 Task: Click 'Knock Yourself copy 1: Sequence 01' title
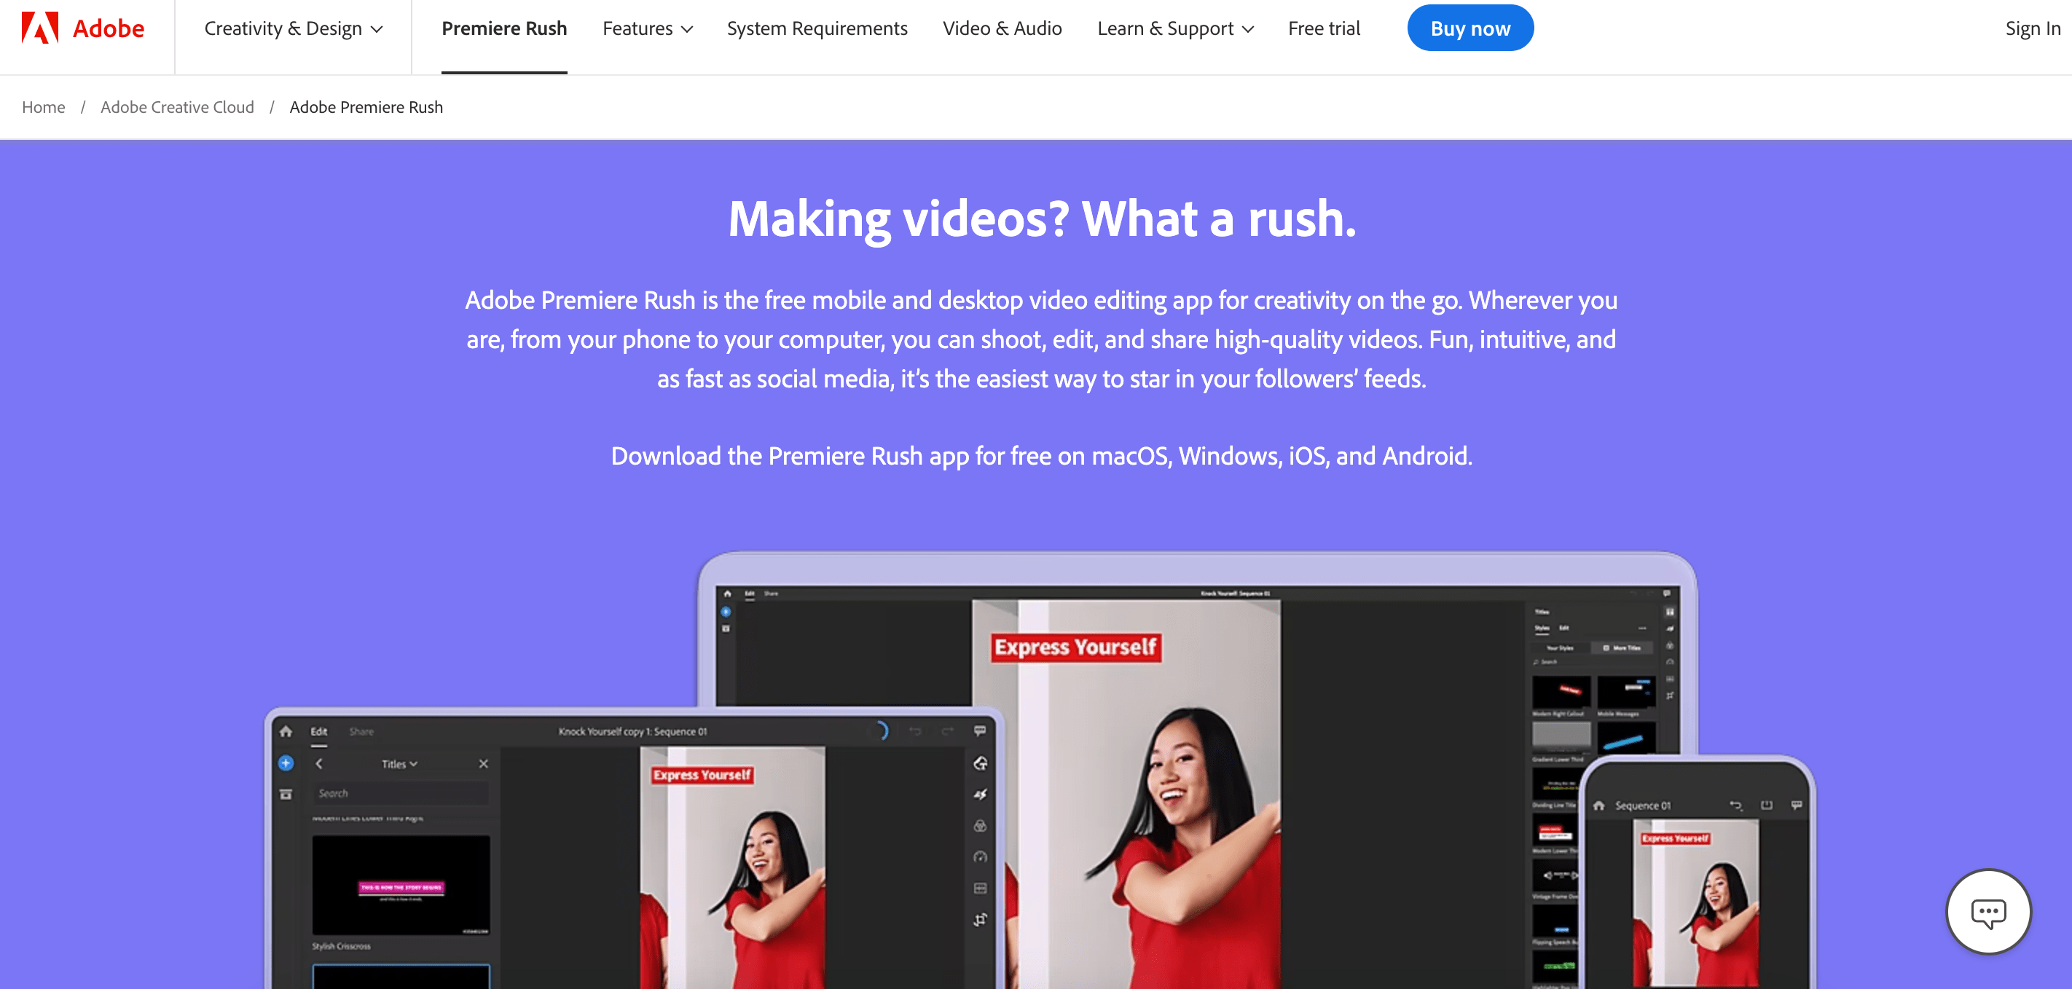(x=633, y=732)
